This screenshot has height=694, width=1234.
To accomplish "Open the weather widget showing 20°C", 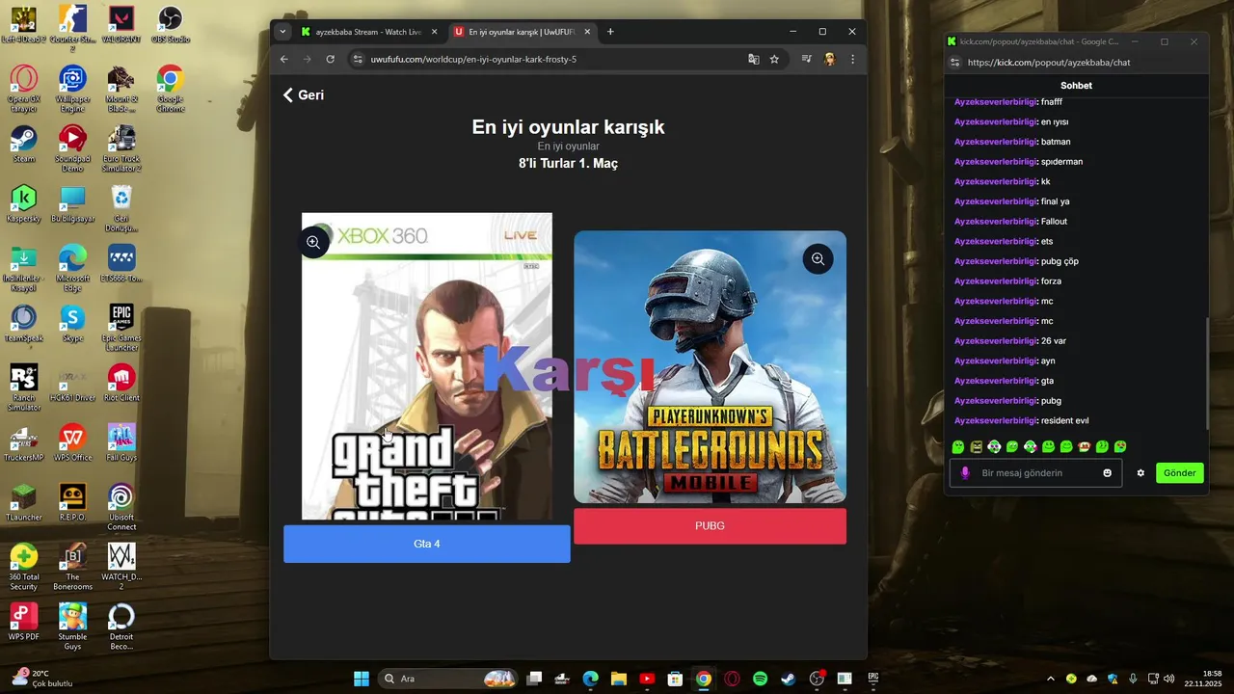I will coord(43,679).
